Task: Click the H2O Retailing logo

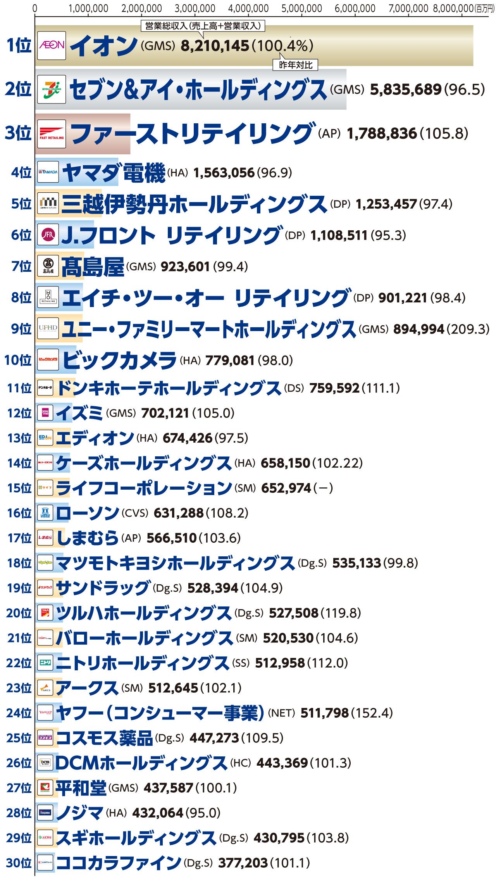Action: [48, 297]
